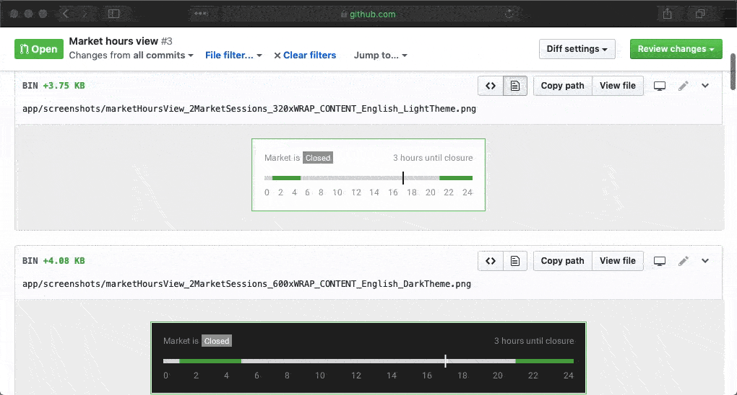Show rich diff for the LightTheme file
This screenshot has height=395, width=737.
click(x=515, y=86)
